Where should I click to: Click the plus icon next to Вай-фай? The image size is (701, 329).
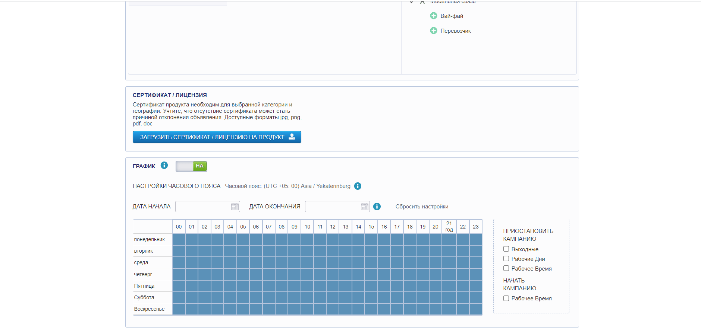(x=433, y=16)
